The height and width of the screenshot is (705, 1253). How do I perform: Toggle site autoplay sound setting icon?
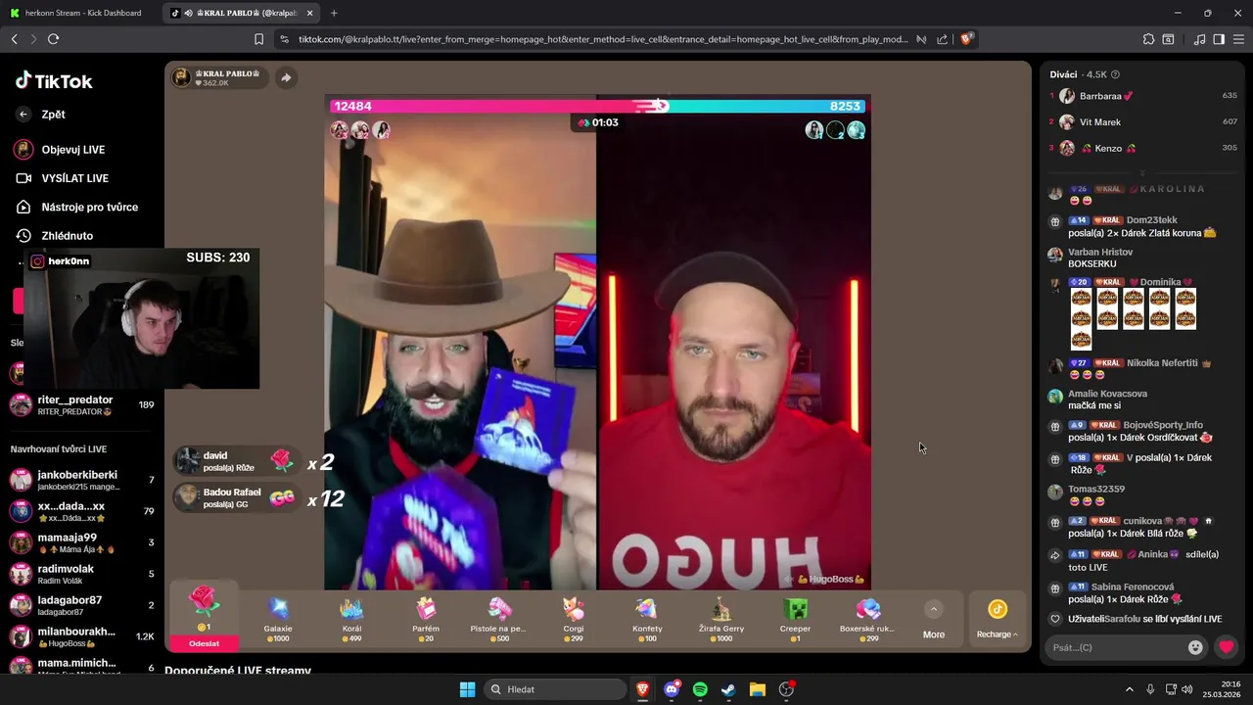921,39
